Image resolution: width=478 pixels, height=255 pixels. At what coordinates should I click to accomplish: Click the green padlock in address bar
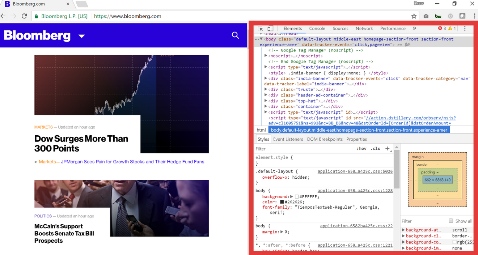[x=36, y=16]
